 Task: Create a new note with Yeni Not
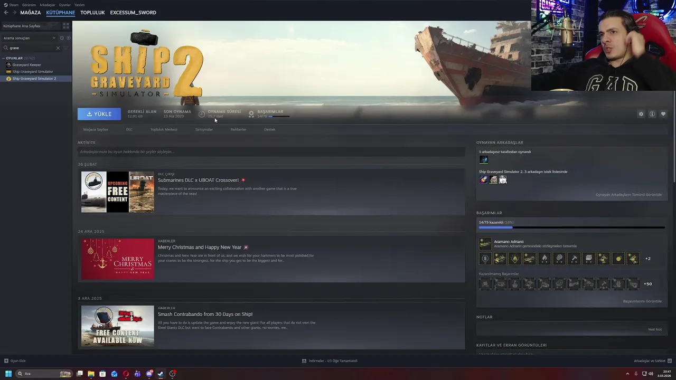655,329
